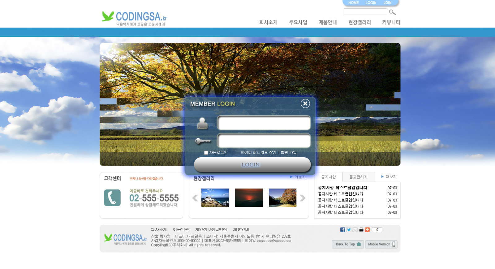Viewport: 495px width, 269px height.
Task: Click the email share icon in footer
Action: click(x=355, y=230)
